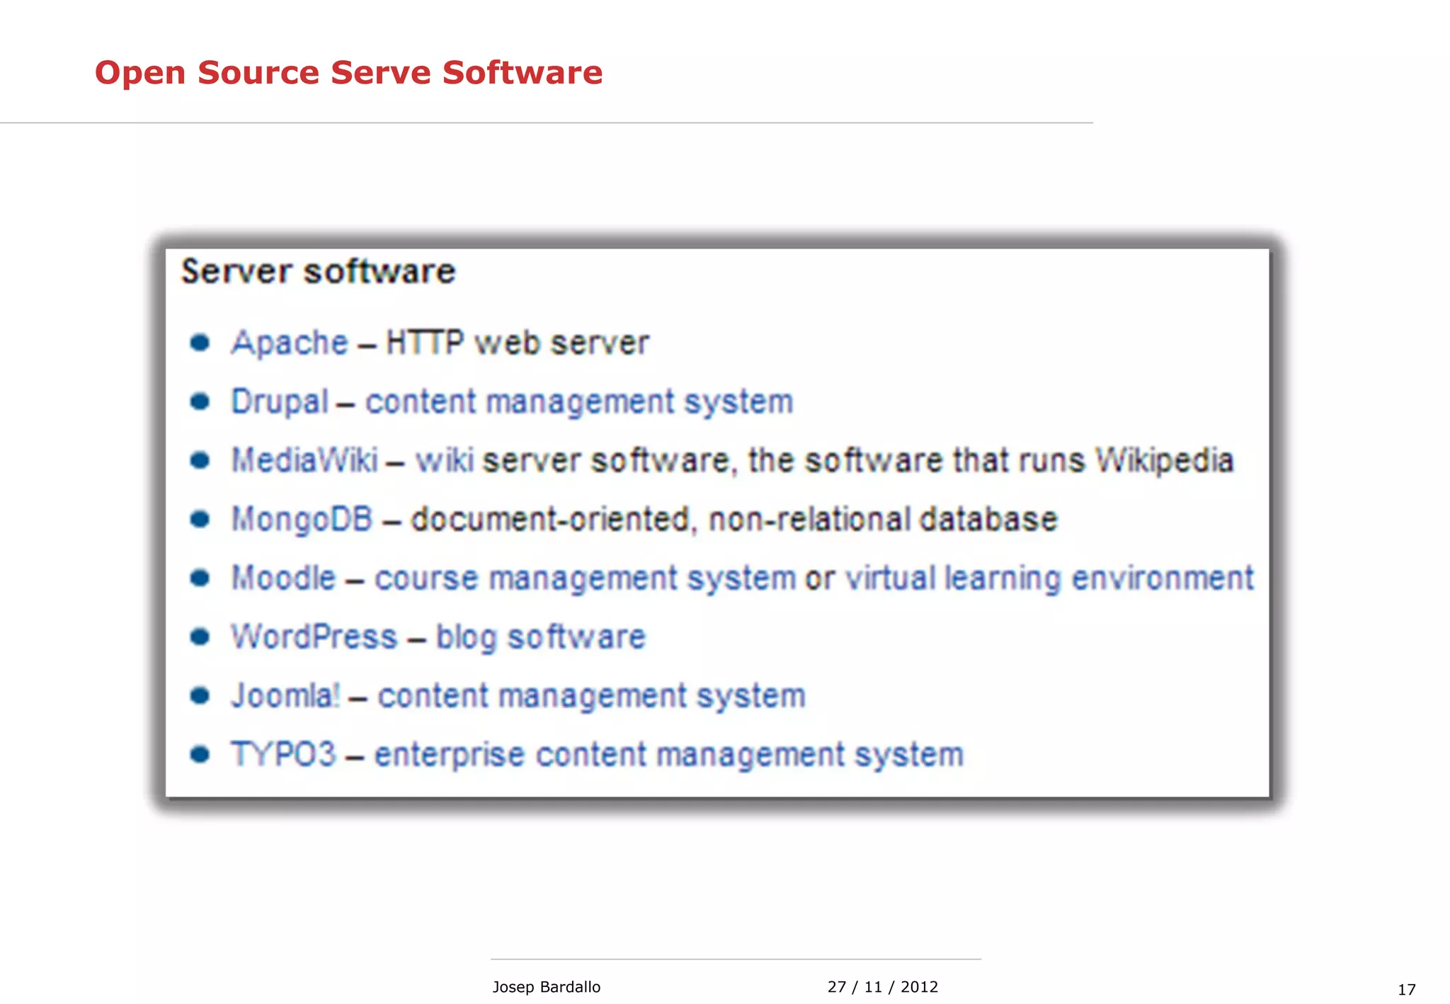Click the 'enterprise content management system' link
Screen dimensions: 1450x1004
point(669,755)
